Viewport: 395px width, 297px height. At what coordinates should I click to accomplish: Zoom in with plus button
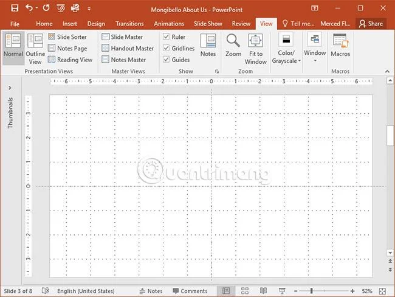click(x=352, y=291)
